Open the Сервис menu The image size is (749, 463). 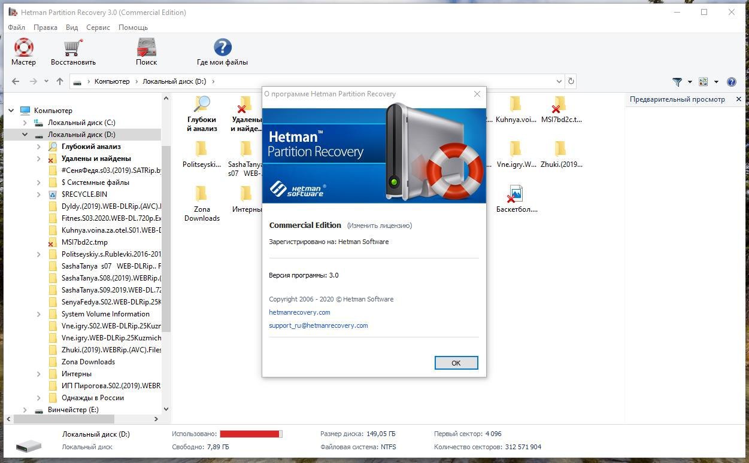click(x=98, y=28)
